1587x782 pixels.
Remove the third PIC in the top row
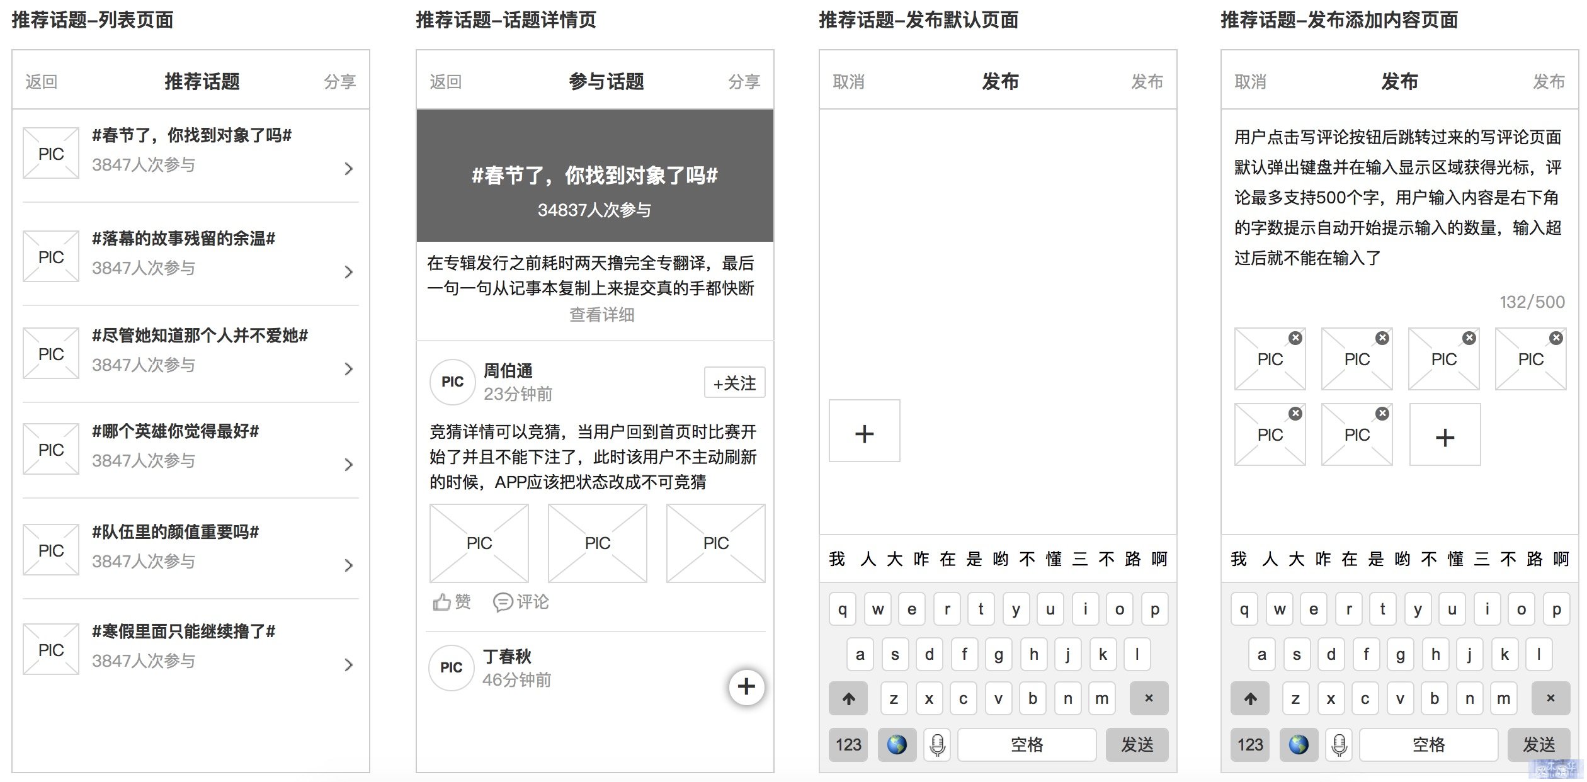pyautogui.click(x=1469, y=338)
